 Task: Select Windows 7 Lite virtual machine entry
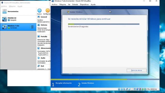click(x=18, y=27)
